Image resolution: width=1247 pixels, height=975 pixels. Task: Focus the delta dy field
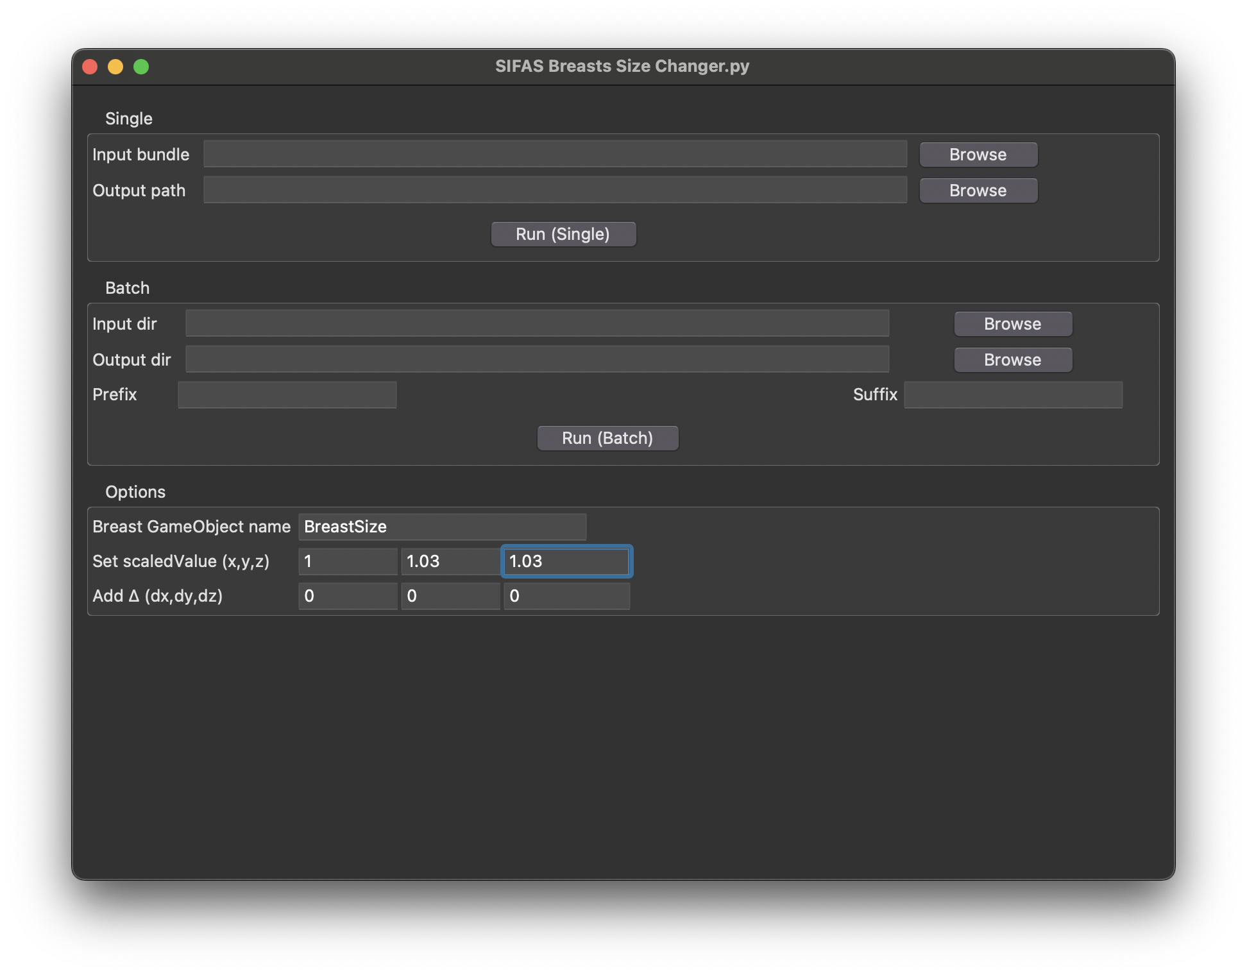coord(450,596)
